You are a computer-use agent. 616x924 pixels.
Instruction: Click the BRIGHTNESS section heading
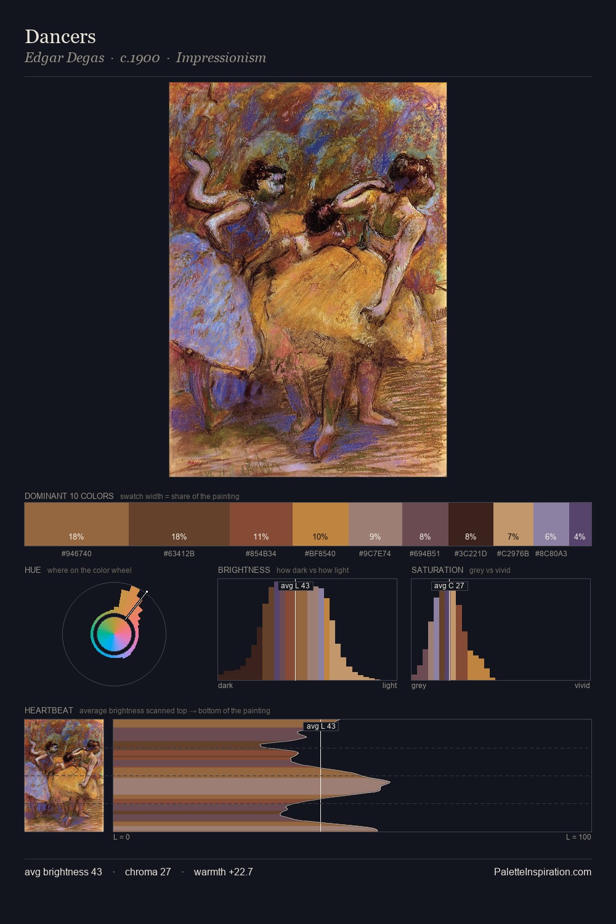244,570
